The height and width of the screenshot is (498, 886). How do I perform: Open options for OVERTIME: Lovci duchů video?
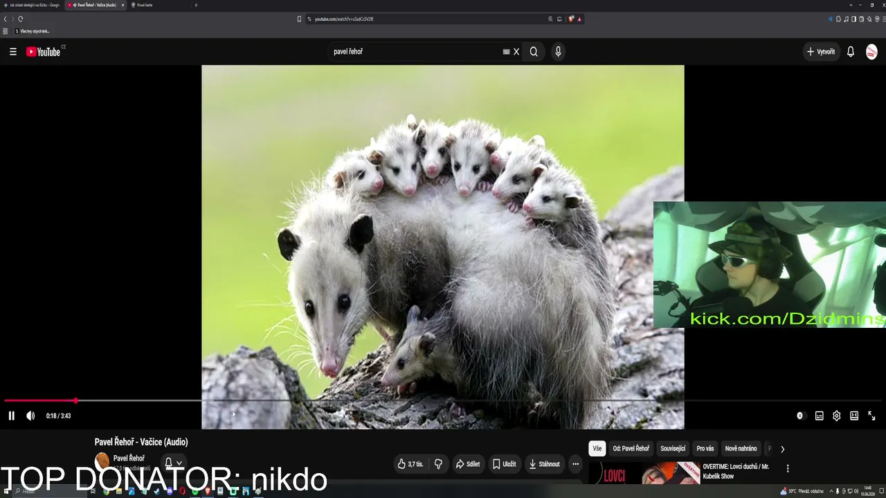(x=787, y=468)
